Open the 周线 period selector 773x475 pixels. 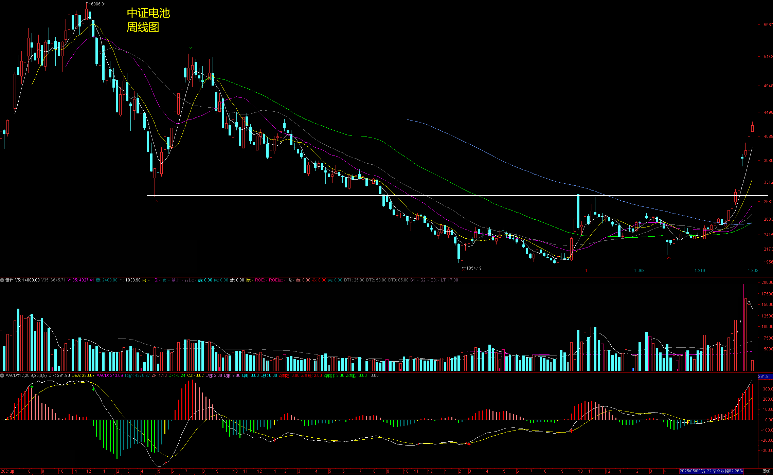pos(766,471)
